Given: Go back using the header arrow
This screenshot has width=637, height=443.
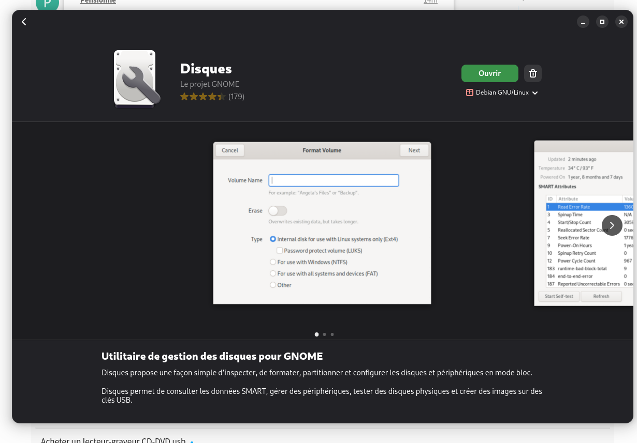Looking at the screenshot, I should (24, 22).
